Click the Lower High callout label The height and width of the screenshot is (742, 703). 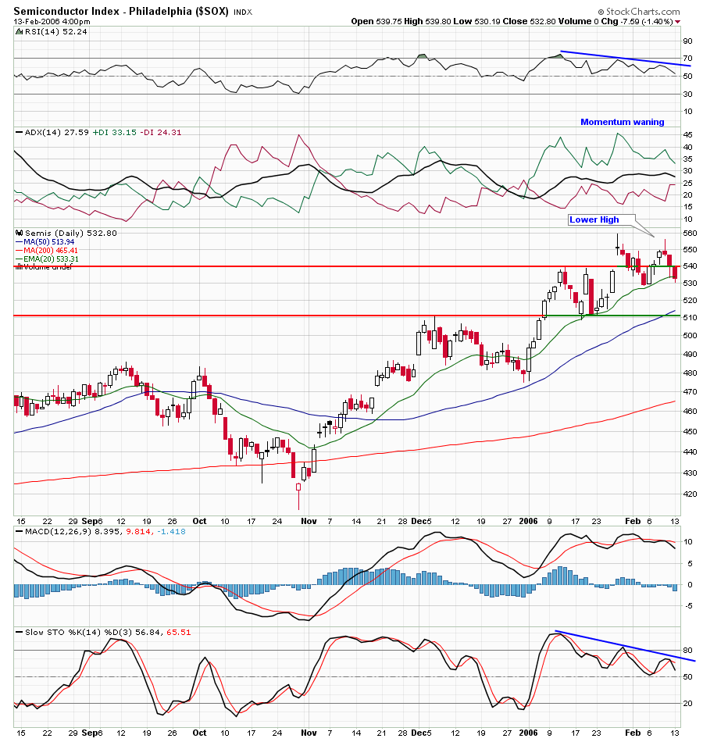point(594,219)
